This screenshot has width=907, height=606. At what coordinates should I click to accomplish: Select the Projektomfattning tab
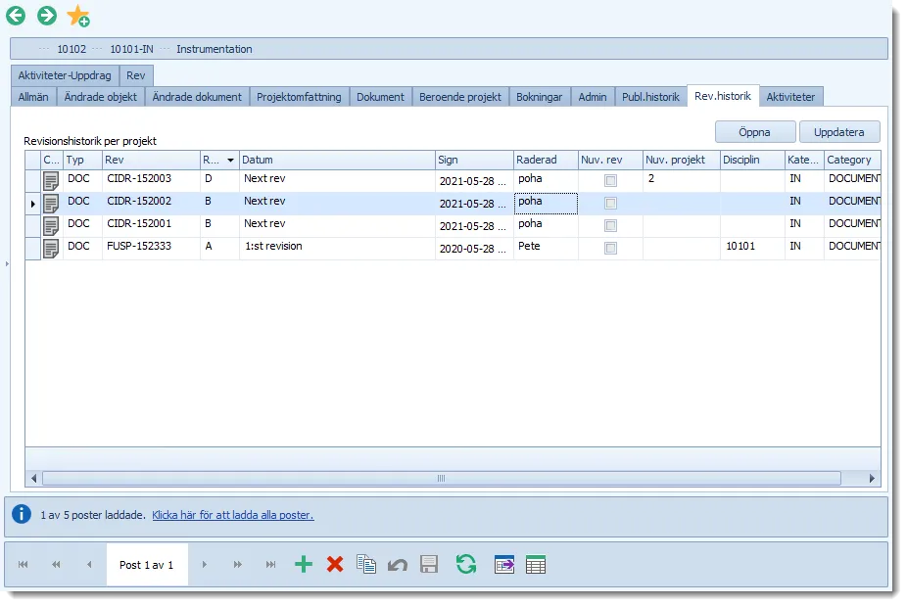click(x=299, y=97)
